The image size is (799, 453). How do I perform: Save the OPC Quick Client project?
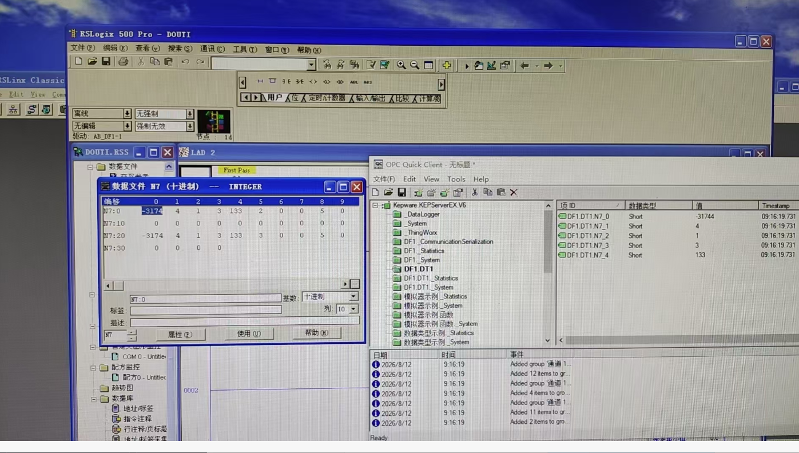coord(402,193)
